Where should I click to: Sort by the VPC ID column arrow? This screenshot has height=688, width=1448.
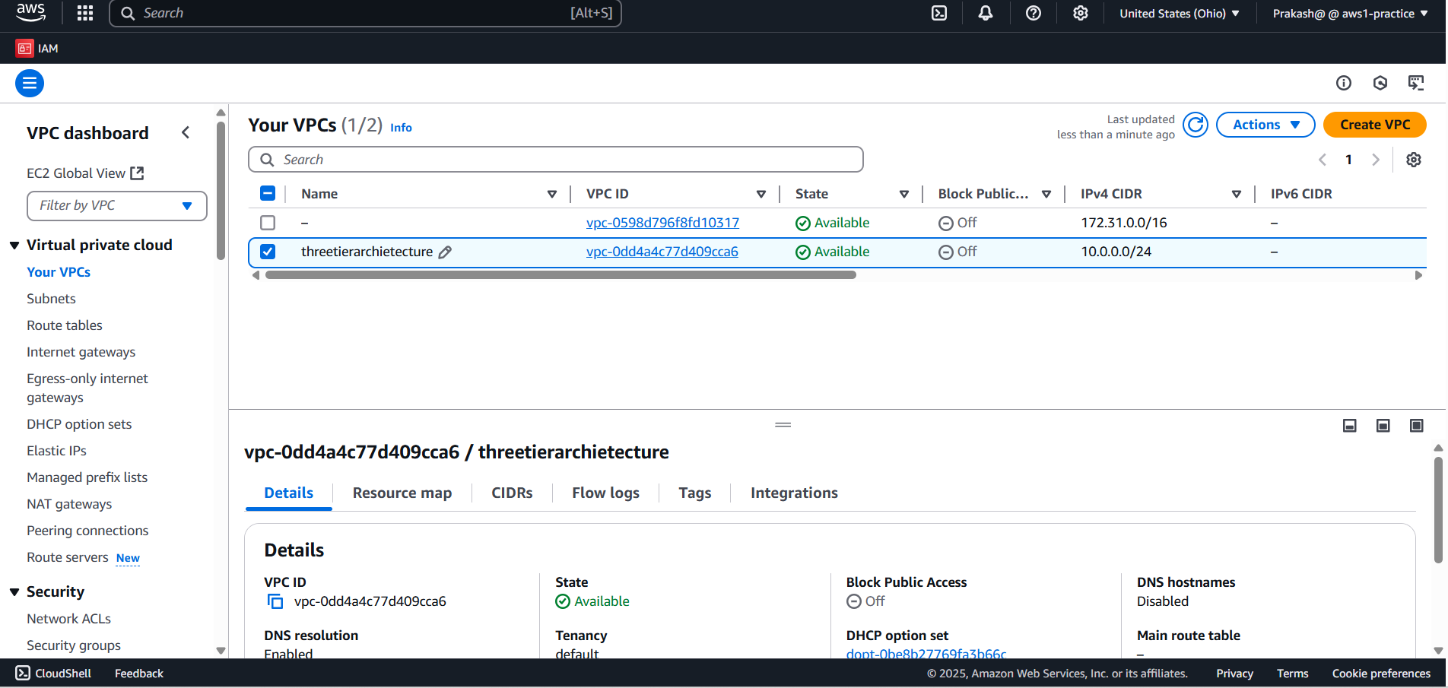[761, 195]
